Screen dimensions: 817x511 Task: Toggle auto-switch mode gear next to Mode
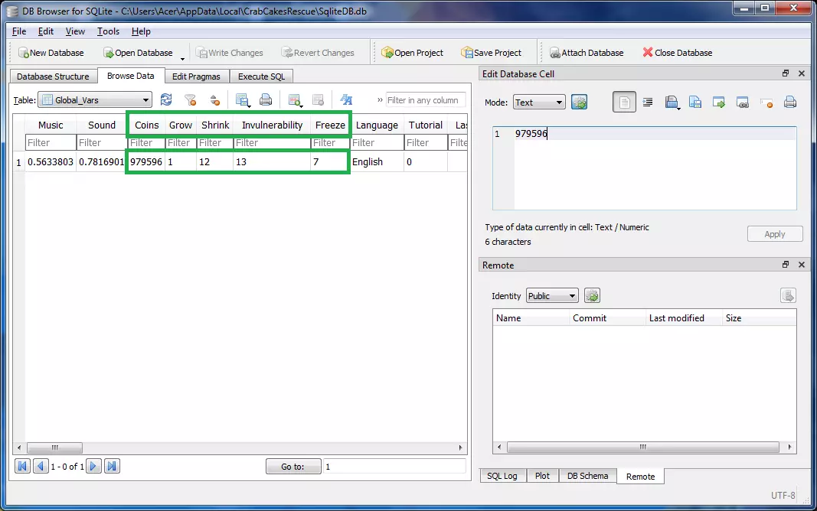(580, 102)
